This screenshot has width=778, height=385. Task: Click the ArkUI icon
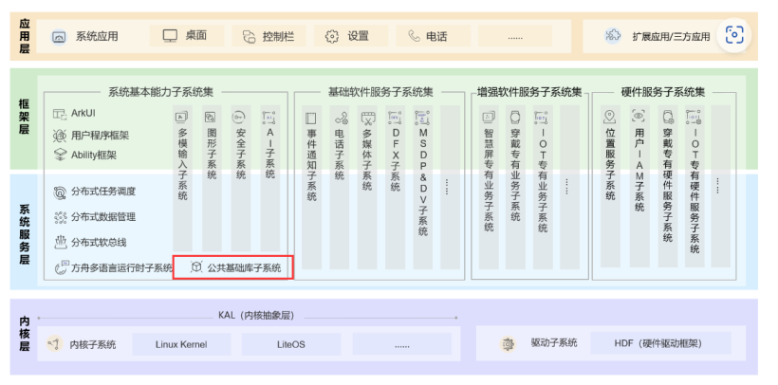[x=60, y=114]
